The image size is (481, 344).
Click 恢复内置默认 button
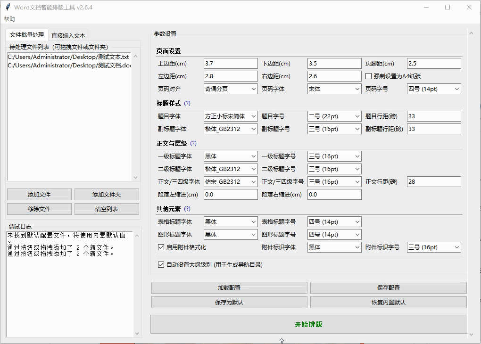389,303
